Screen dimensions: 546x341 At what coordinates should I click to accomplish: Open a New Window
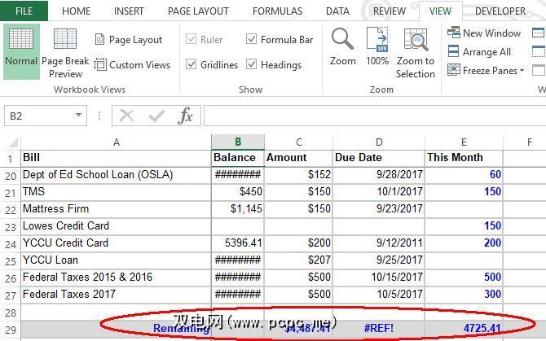[x=484, y=33]
